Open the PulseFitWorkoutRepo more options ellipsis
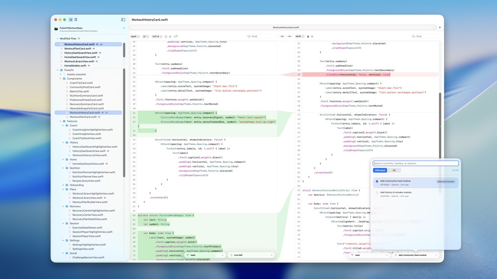This screenshot has width=497, height=279. (x=124, y=28)
